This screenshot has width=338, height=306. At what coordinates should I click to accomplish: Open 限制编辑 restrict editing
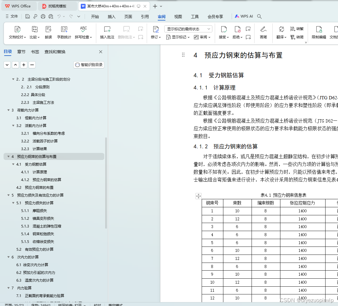(319, 32)
